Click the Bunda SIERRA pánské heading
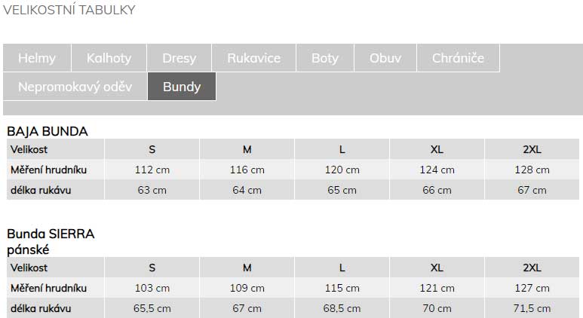The height and width of the screenshot is (318, 583). 51,241
